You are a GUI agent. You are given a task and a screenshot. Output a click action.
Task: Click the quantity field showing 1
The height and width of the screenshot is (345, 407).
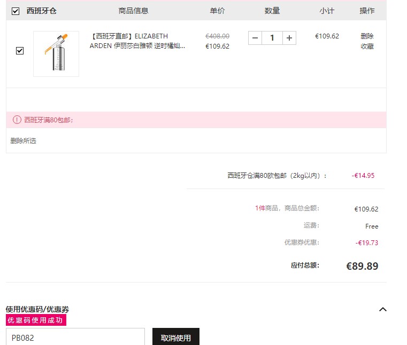point(272,38)
